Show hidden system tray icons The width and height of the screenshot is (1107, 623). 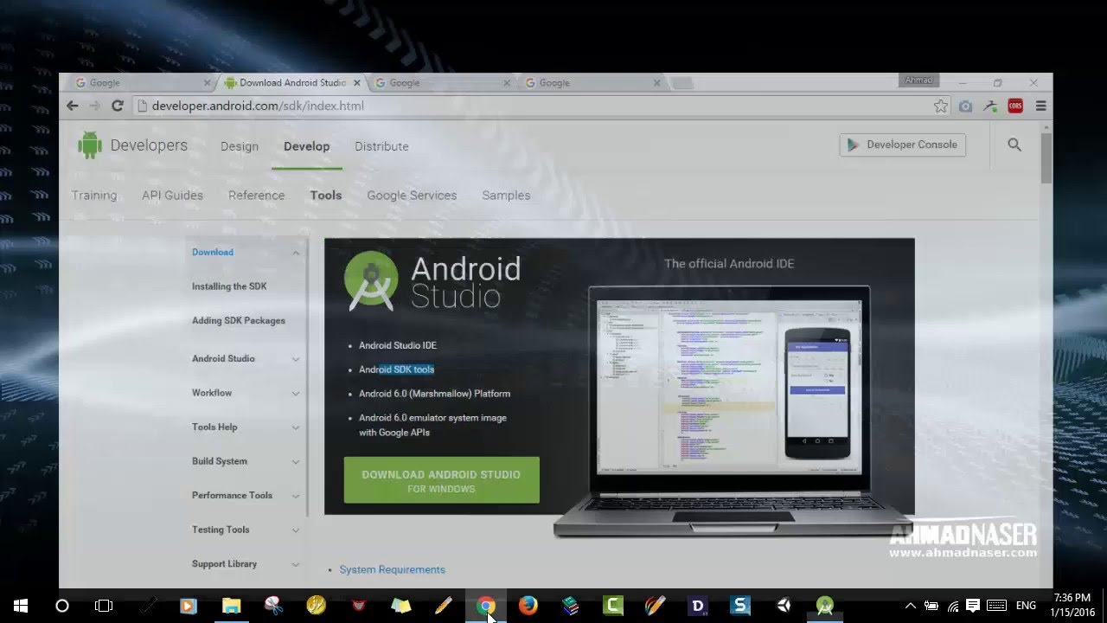click(x=911, y=606)
